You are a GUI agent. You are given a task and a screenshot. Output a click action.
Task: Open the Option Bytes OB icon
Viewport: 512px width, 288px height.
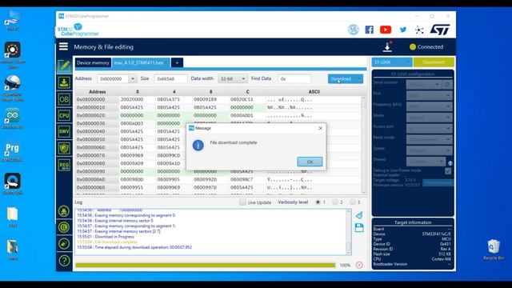[64, 99]
